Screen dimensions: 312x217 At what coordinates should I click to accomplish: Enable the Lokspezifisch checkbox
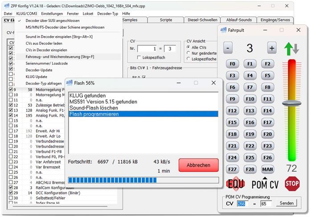coord(140,58)
